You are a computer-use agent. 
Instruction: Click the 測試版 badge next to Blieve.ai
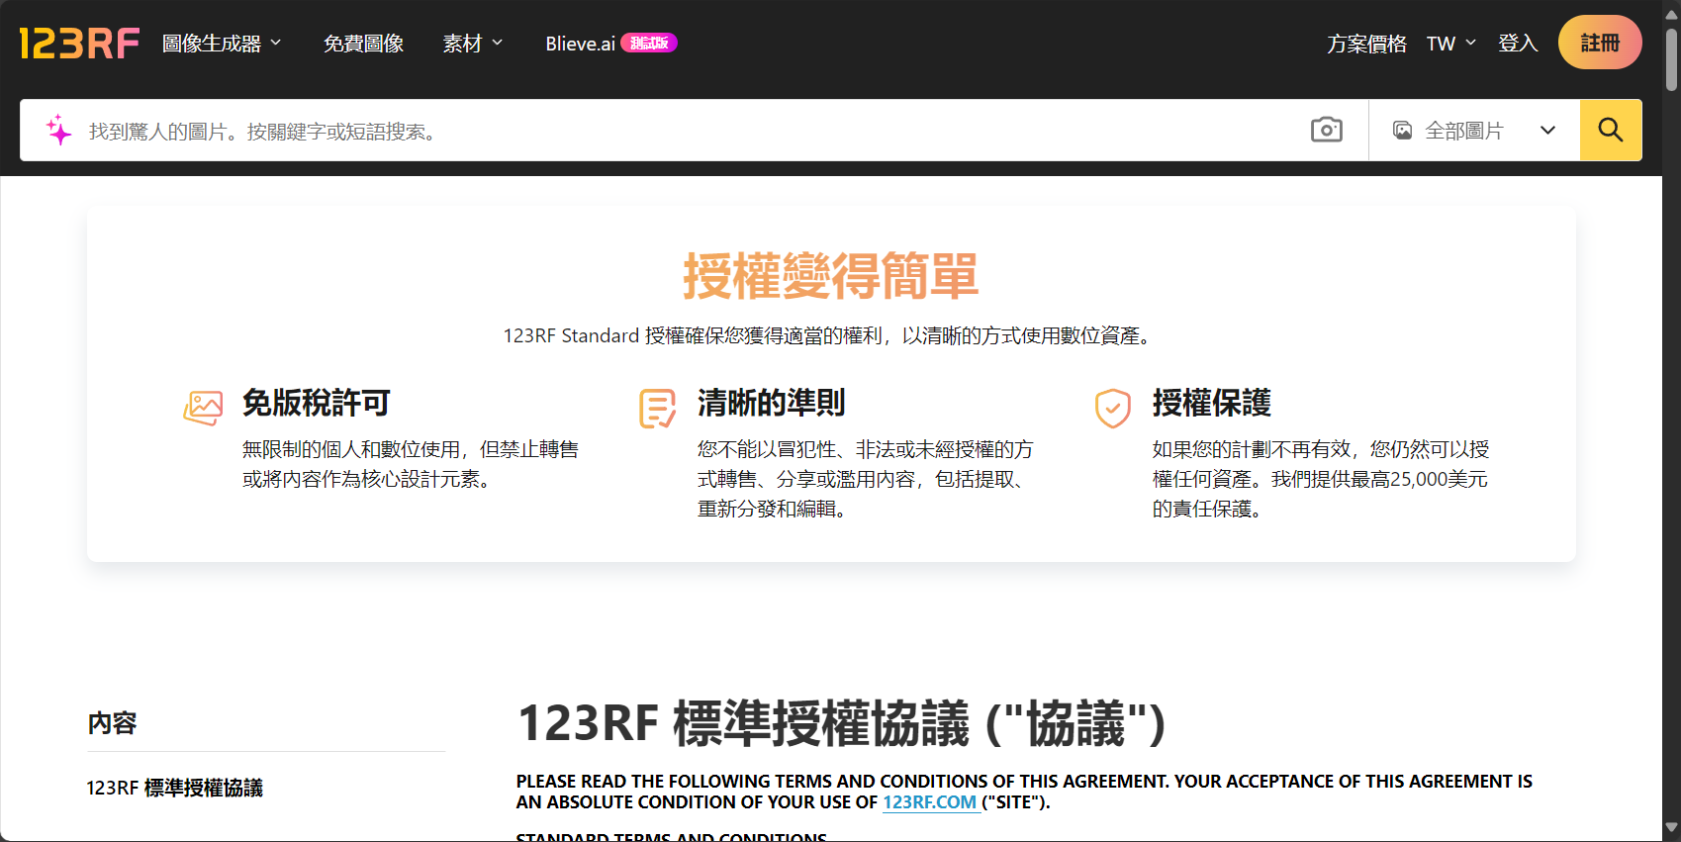(x=649, y=44)
